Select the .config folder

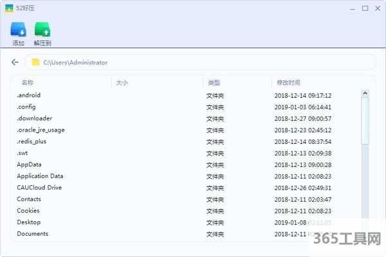[x=26, y=107]
